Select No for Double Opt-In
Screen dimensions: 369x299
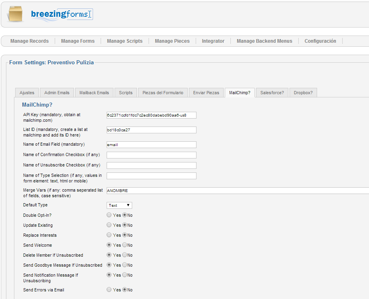125,215
